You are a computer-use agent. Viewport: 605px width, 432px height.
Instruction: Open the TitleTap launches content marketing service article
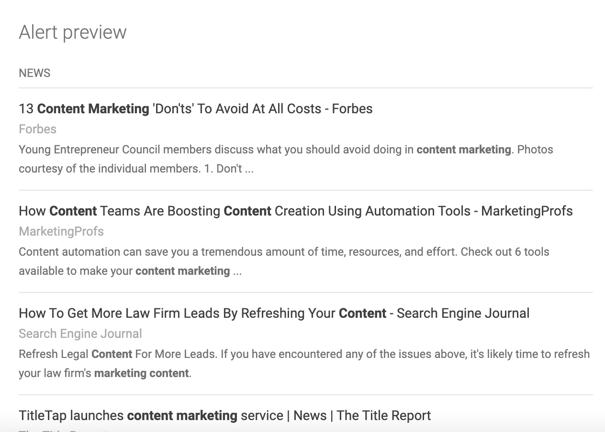click(x=224, y=416)
